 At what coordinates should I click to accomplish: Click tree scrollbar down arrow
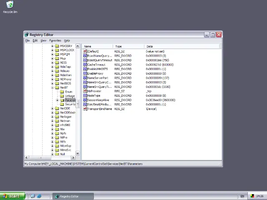tap(78, 153)
